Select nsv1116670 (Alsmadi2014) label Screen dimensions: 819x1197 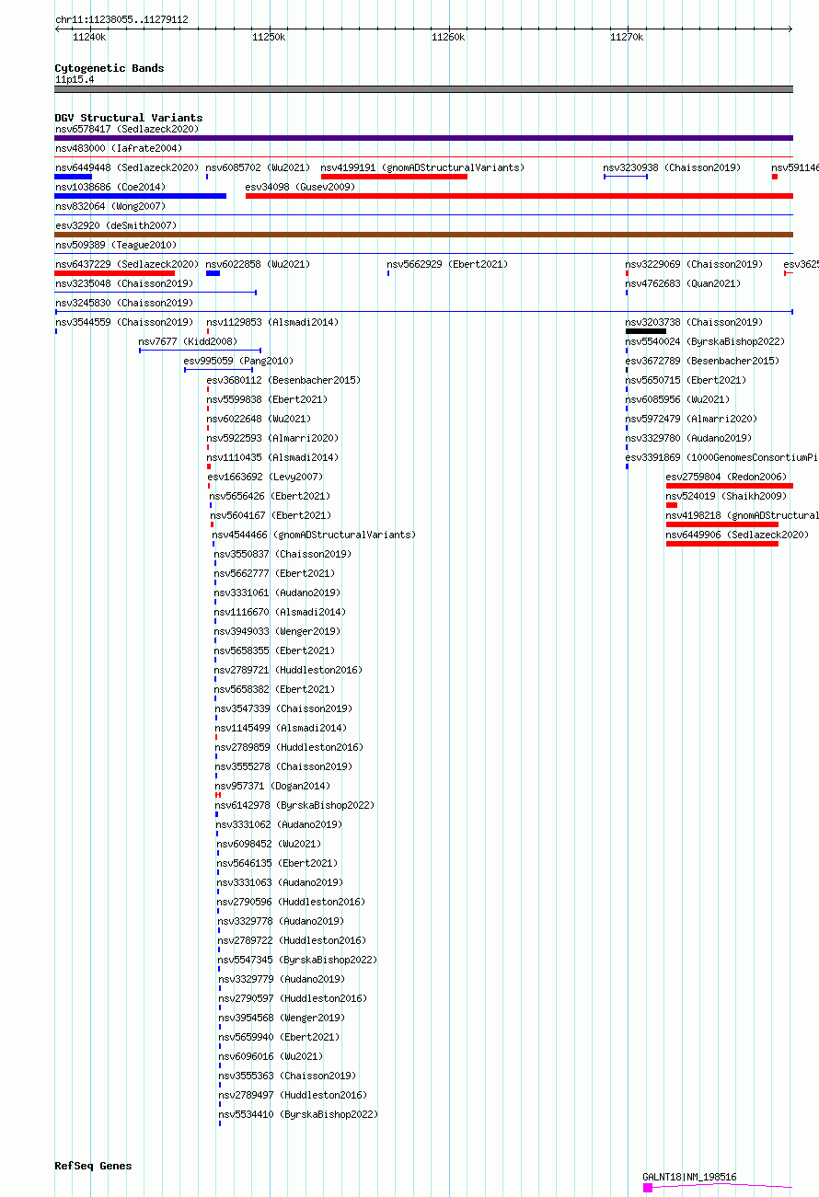click(281, 612)
